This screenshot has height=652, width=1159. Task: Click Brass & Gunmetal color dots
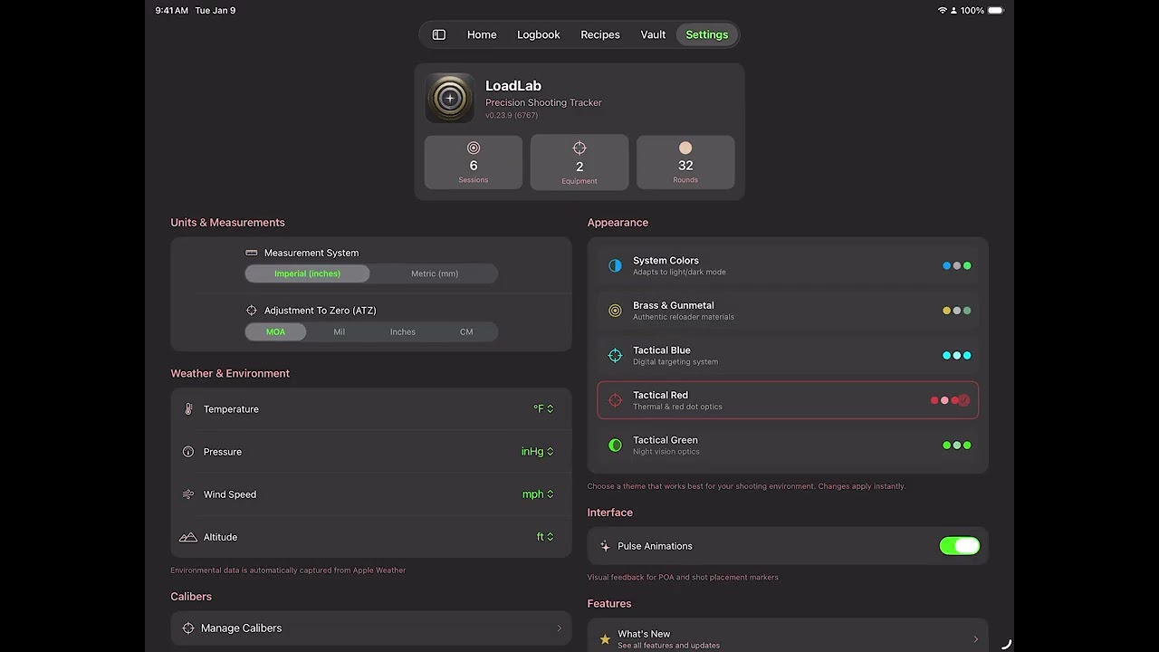coord(957,311)
